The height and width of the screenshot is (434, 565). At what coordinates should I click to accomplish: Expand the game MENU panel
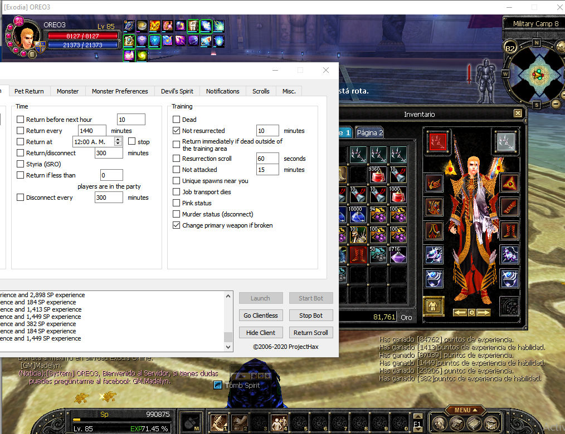pyautogui.click(x=462, y=411)
